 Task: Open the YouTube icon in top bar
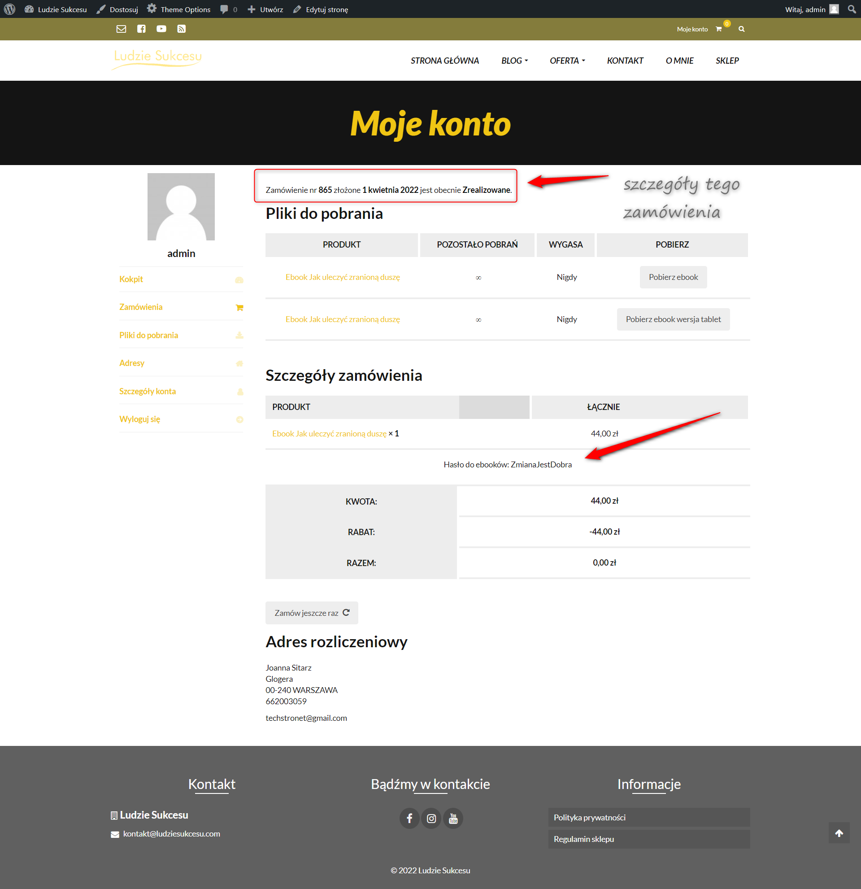coord(161,29)
